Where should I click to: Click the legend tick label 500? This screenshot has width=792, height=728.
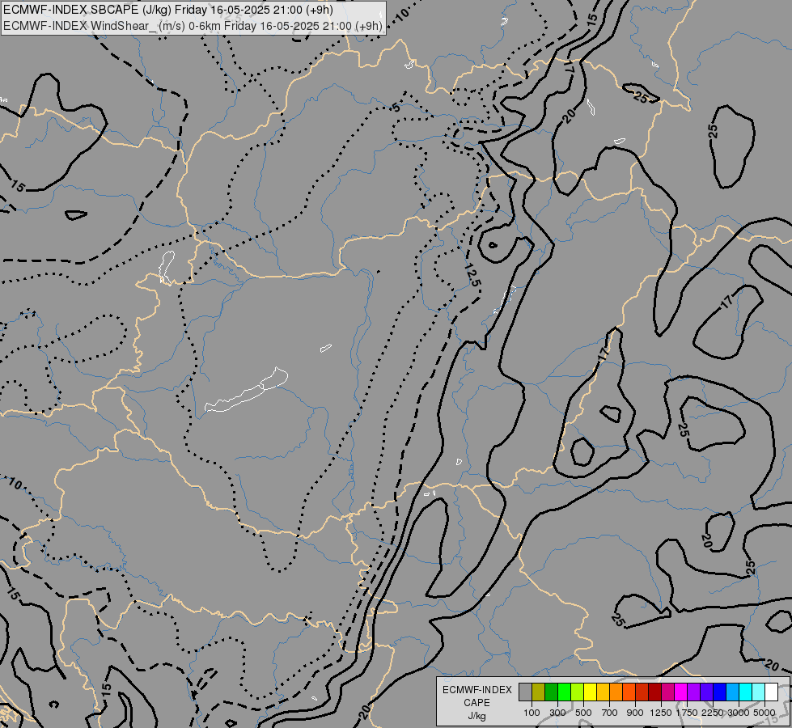pos(583,713)
